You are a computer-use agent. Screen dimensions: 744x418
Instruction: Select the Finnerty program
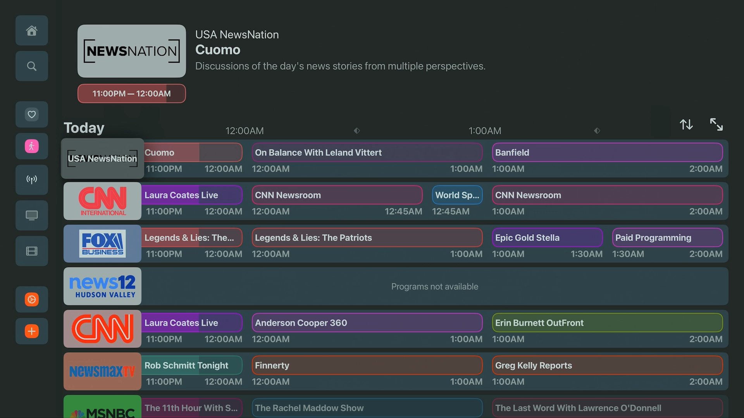[367, 365]
